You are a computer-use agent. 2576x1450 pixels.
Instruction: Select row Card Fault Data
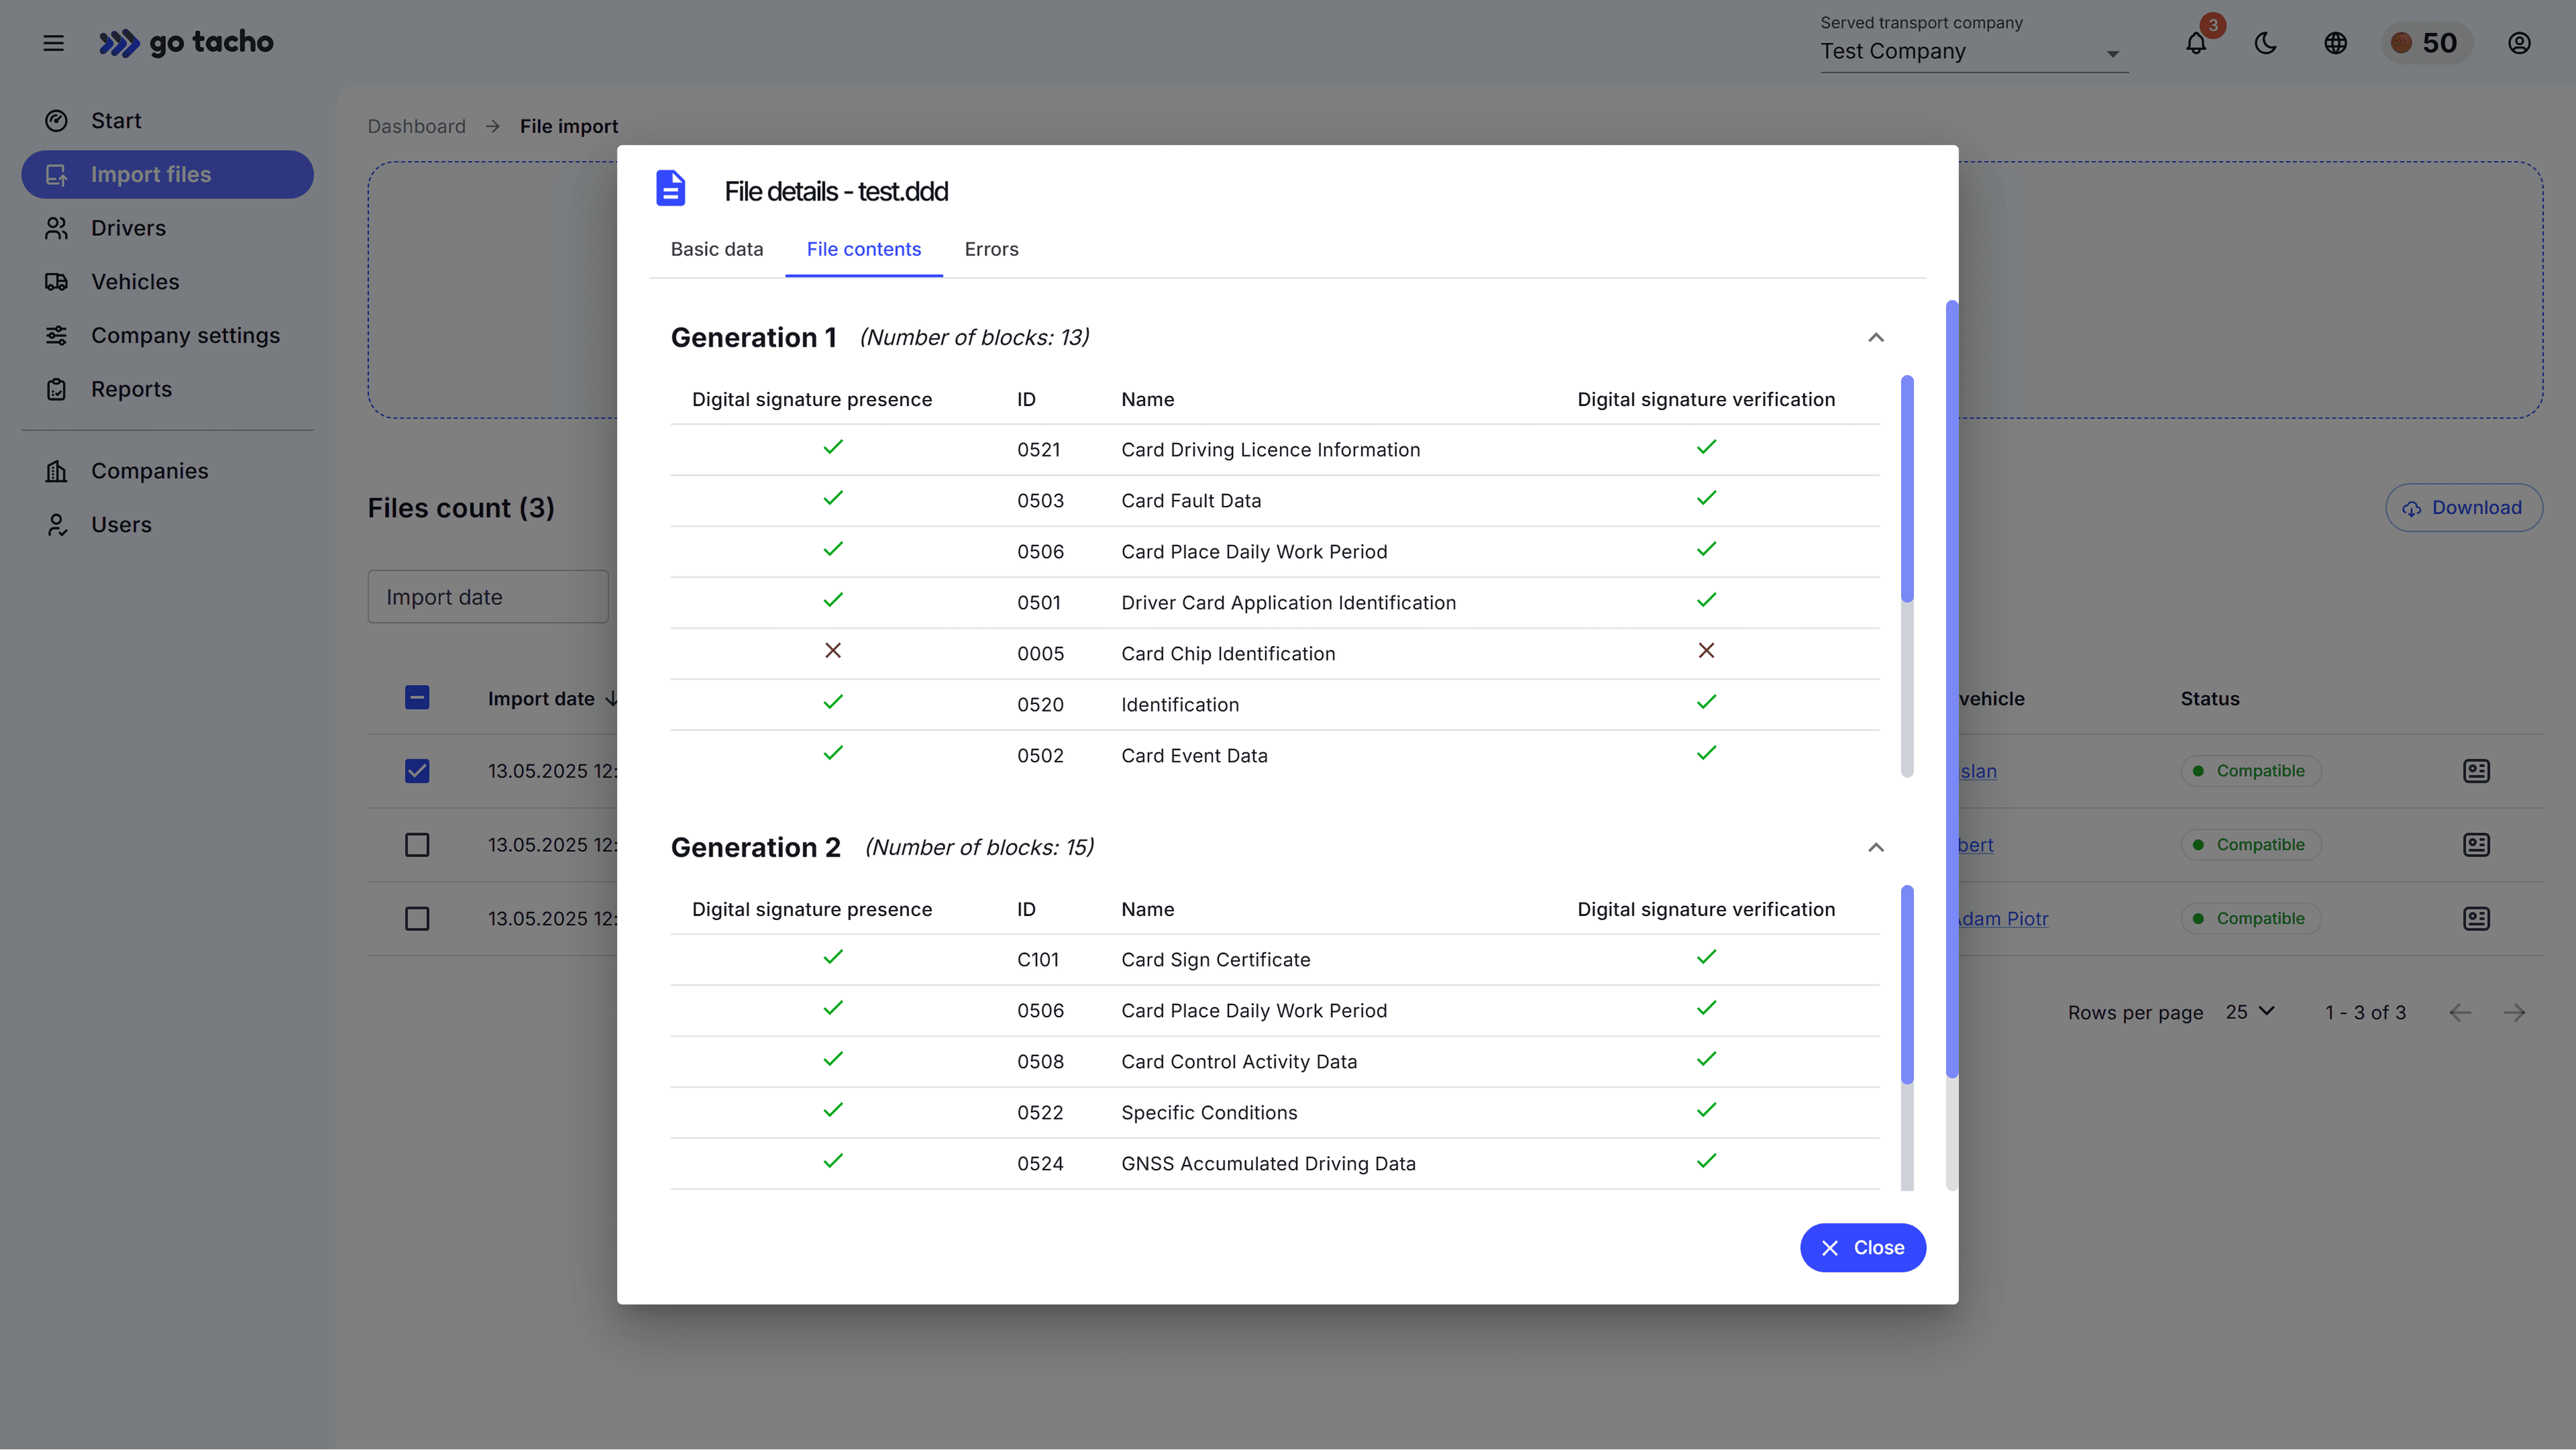pyautogui.click(x=1275, y=501)
